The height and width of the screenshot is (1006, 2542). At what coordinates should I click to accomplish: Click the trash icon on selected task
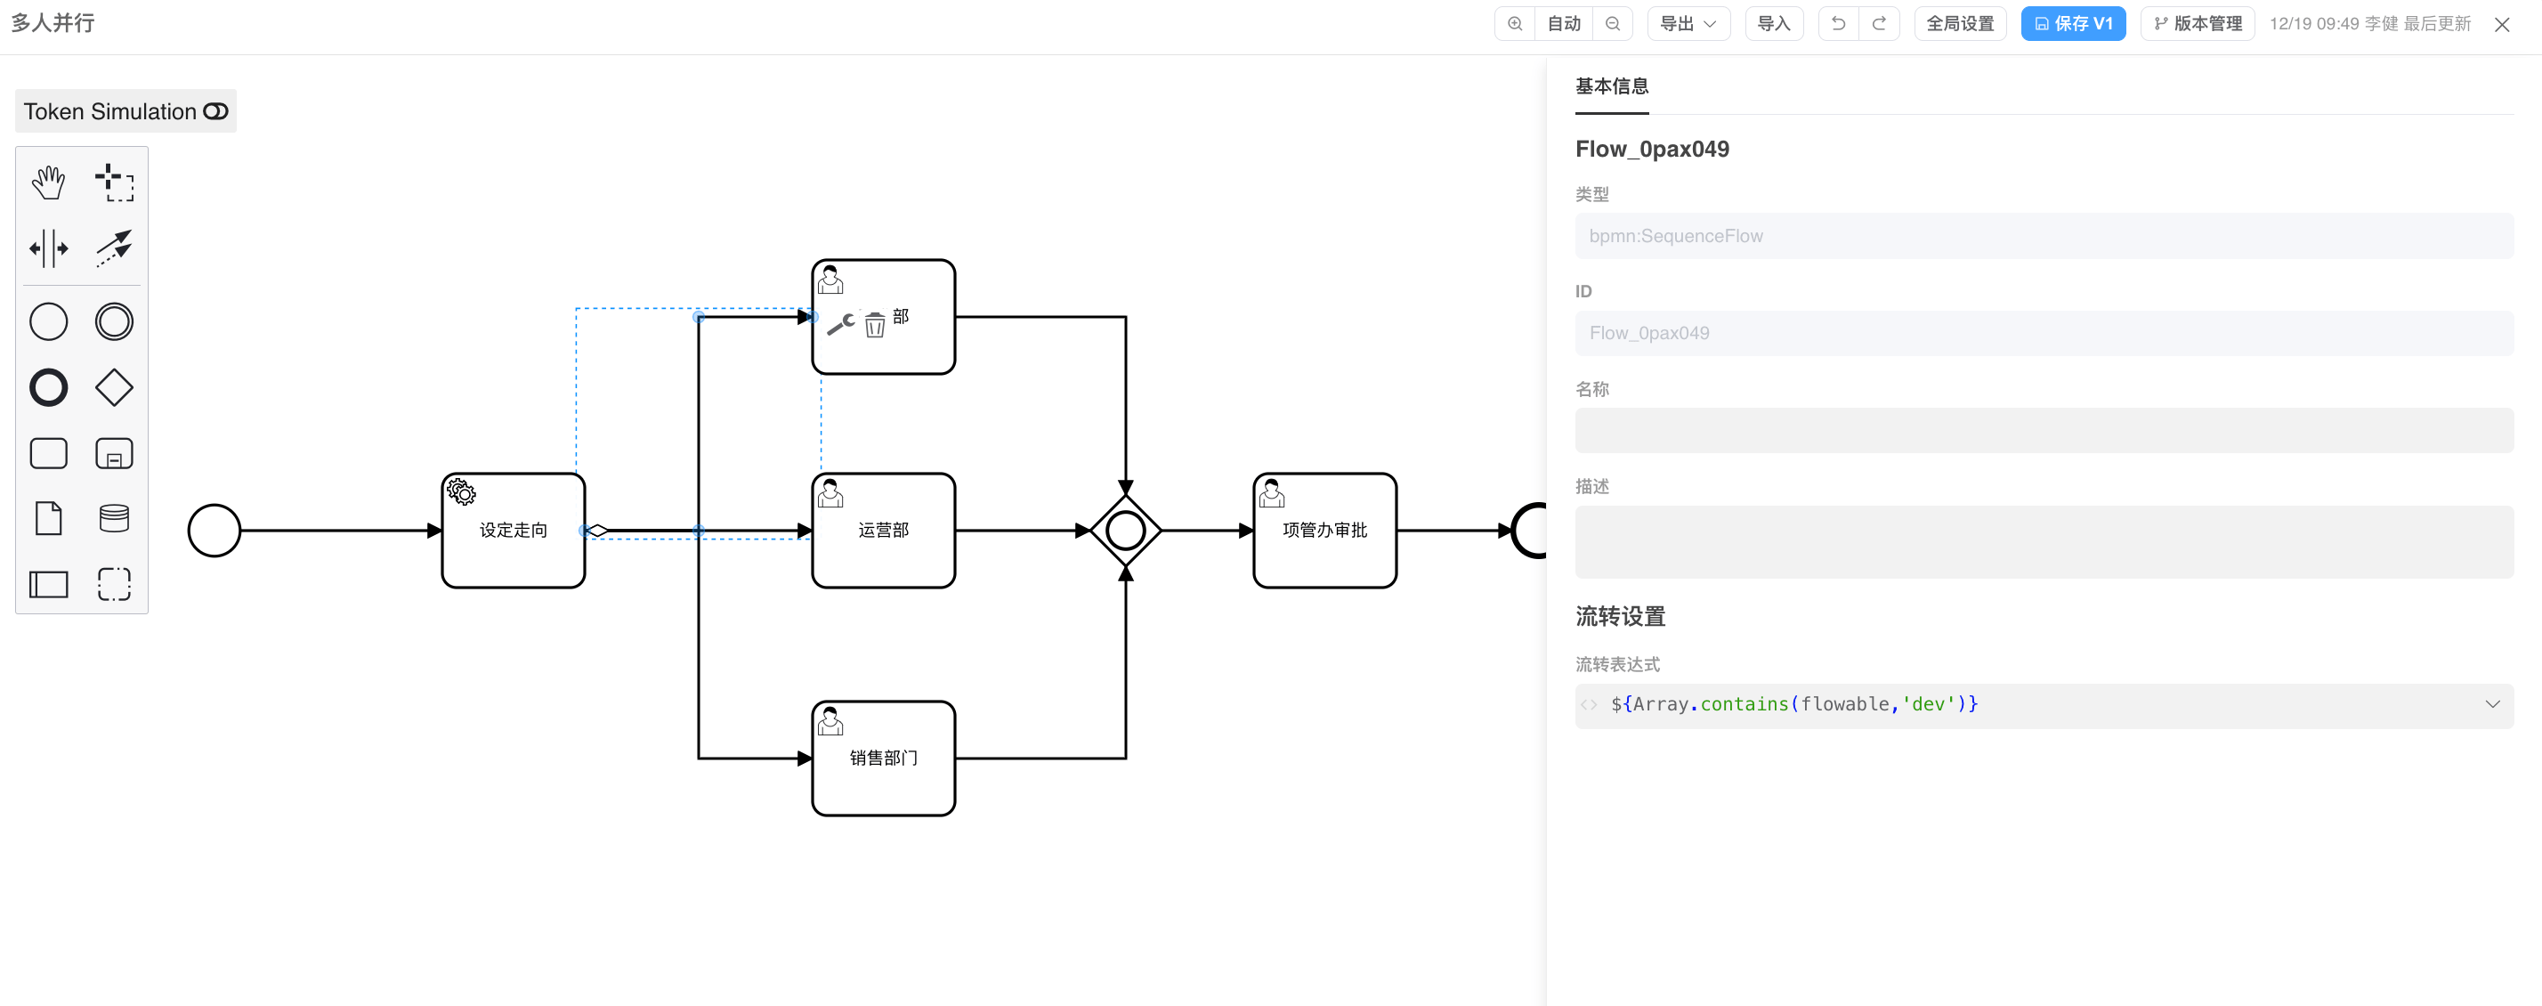(x=874, y=325)
